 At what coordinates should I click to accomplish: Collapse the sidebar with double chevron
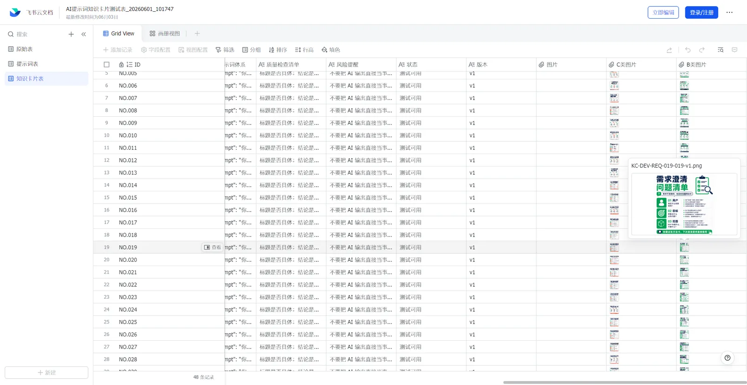84,34
